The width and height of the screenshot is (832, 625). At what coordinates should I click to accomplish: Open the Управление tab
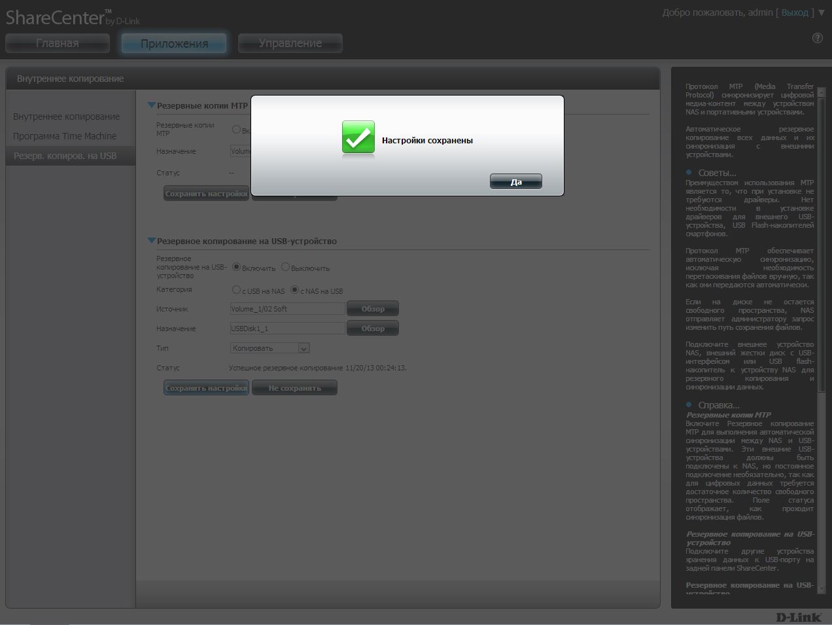(x=290, y=43)
